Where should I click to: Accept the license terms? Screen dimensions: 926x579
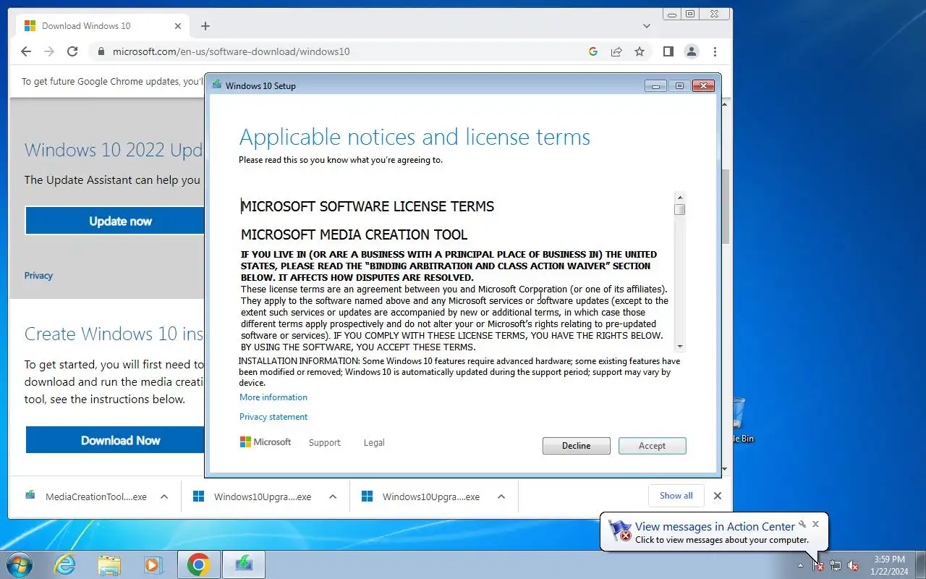[652, 446]
